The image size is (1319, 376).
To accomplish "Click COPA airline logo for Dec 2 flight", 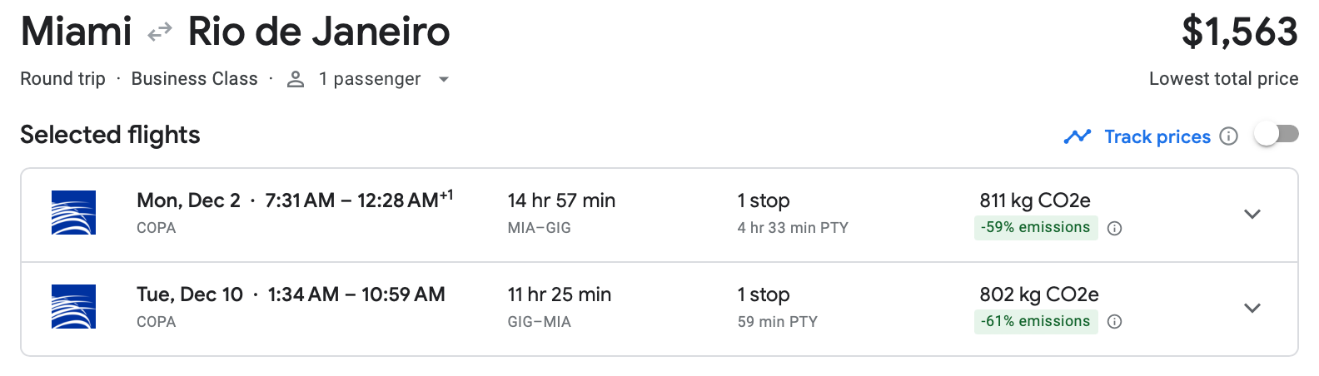I will click(73, 213).
